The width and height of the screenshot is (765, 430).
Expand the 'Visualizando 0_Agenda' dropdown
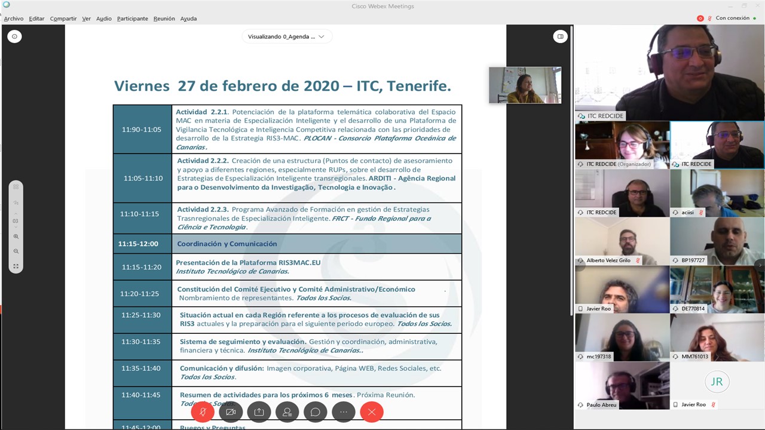click(x=287, y=36)
